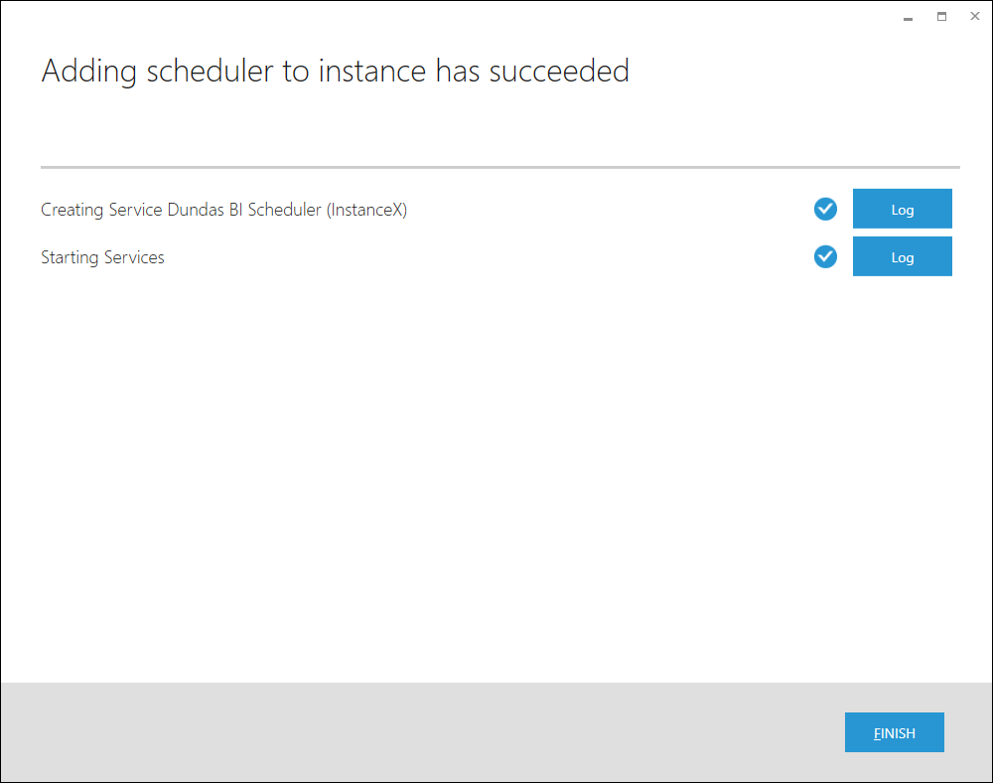
Task: Select the 'Starting Services' text
Action: pyautogui.click(x=102, y=257)
